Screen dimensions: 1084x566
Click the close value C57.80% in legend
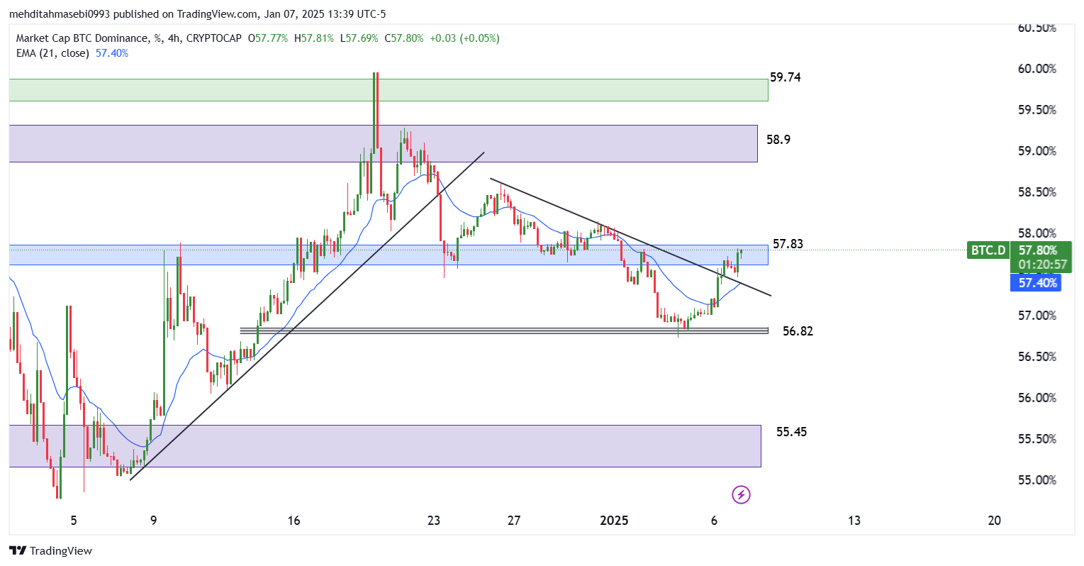coord(404,38)
